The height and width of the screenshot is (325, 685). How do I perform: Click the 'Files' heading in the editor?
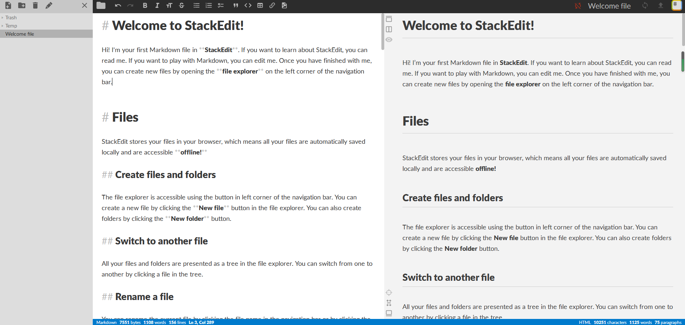click(125, 117)
